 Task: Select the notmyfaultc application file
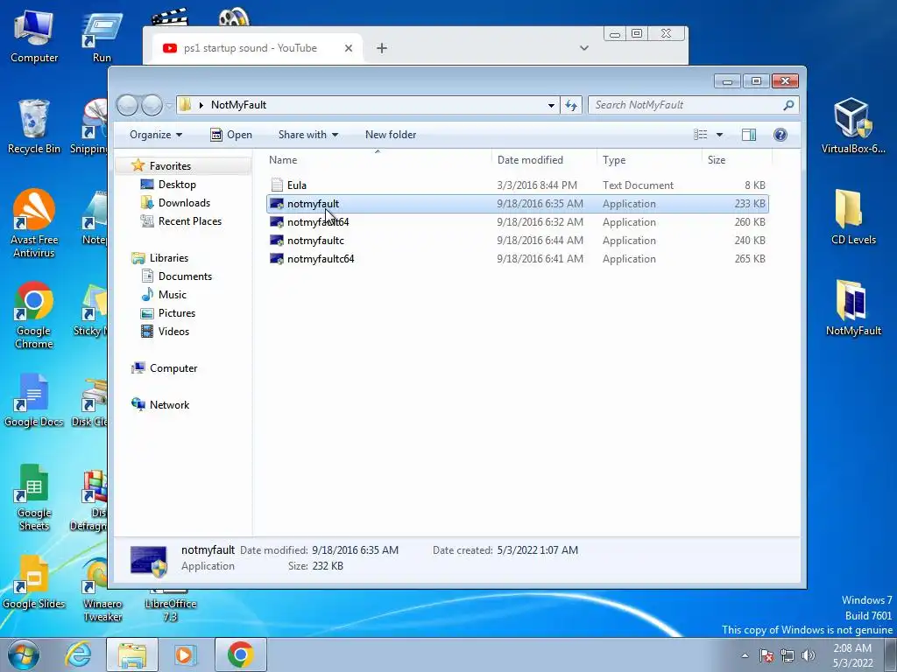click(x=517, y=240)
